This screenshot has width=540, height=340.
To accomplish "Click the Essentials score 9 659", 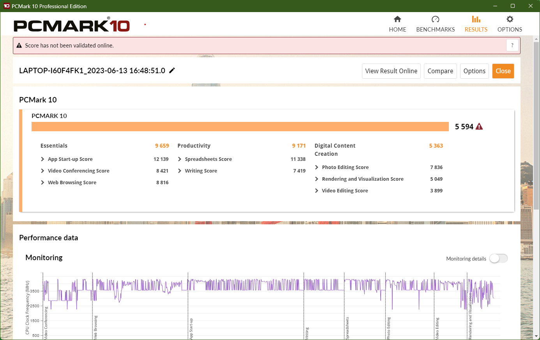I will [162, 146].
